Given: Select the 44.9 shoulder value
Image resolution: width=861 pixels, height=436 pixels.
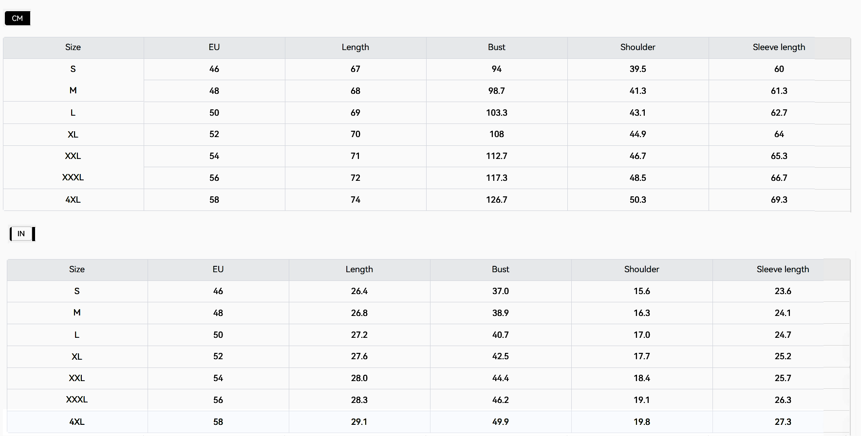Looking at the screenshot, I should (x=637, y=134).
